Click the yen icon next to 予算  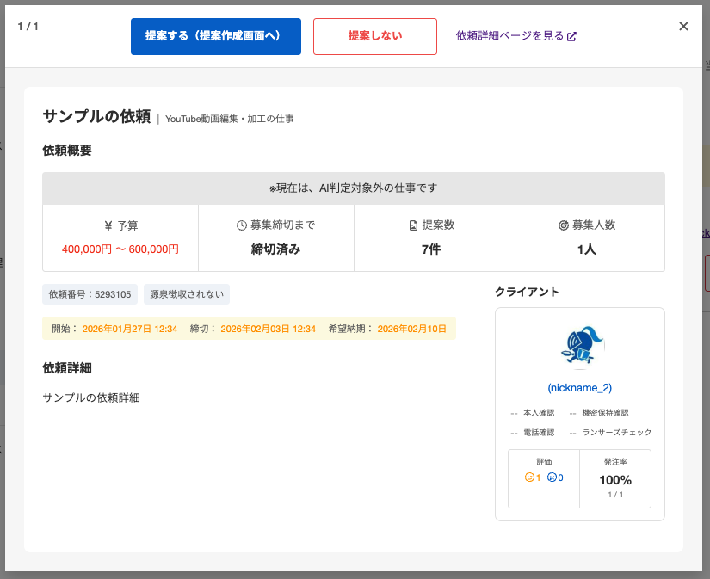108,225
